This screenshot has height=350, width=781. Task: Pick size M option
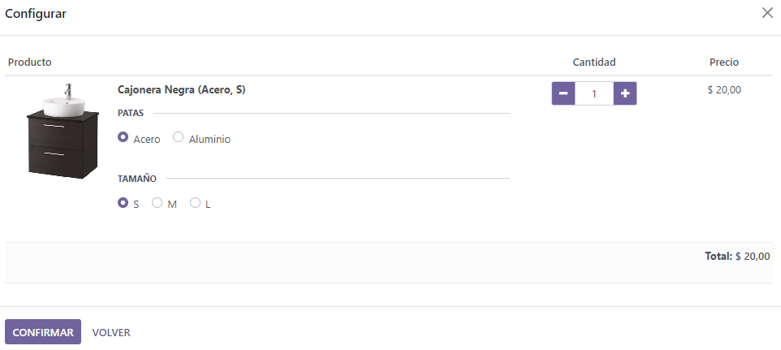click(x=157, y=203)
